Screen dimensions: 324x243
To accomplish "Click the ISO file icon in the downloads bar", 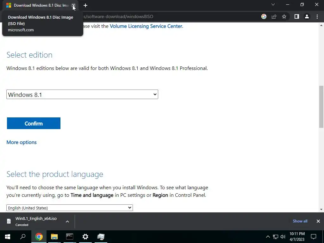I will tap(9, 221).
